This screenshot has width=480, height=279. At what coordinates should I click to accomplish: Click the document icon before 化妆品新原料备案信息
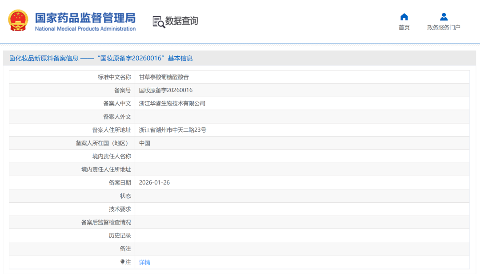[x=12, y=58]
